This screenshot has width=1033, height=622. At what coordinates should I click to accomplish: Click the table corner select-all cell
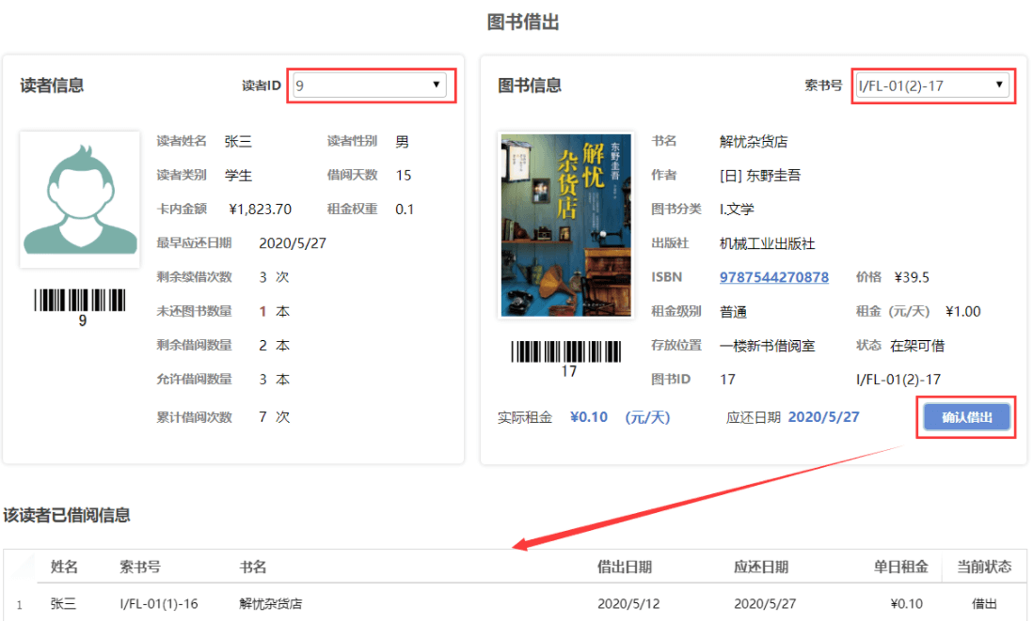coord(21,567)
